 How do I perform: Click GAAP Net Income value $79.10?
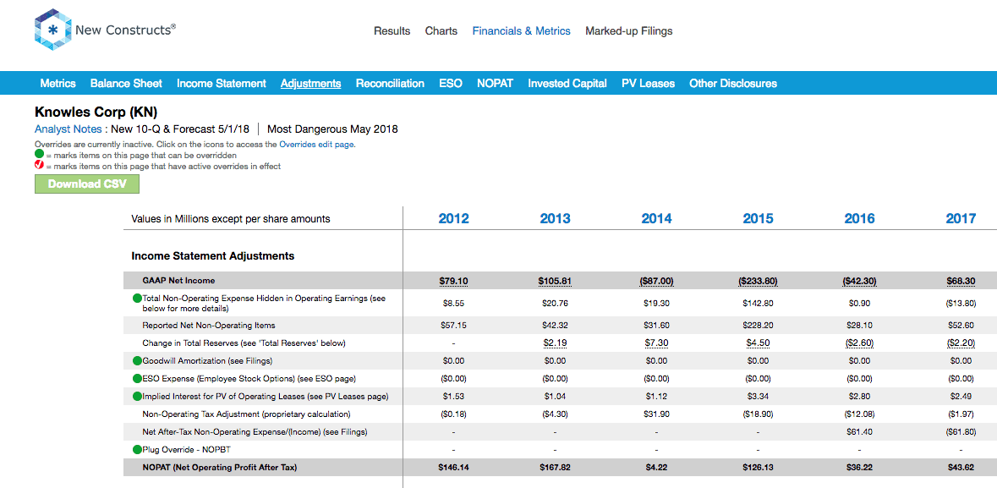(x=453, y=281)
